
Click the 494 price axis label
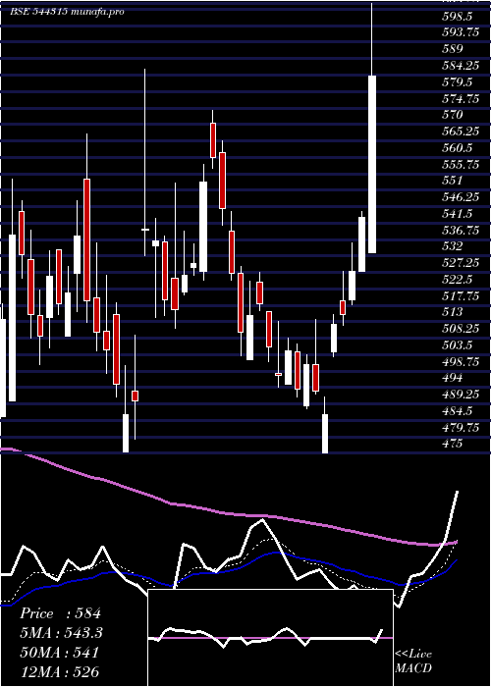(x=453, y=378)
